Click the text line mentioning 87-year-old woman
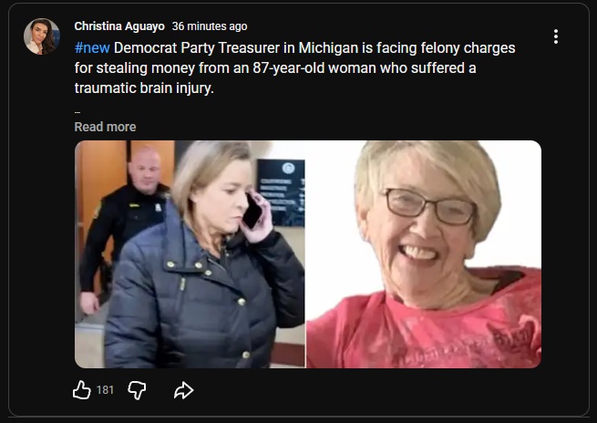The height and width of the screenshot is (423, 597). coord(275,68)
